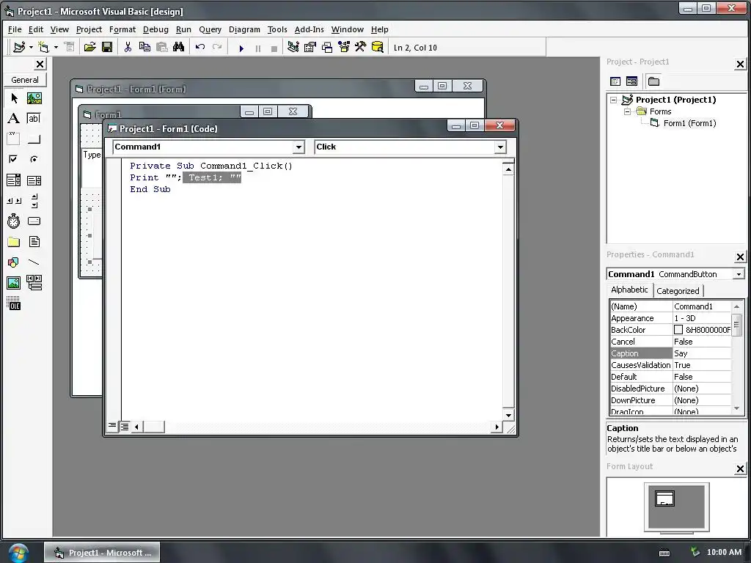
Task: Open the Click procedure dropdown in code window
Action: coord(500,147)
